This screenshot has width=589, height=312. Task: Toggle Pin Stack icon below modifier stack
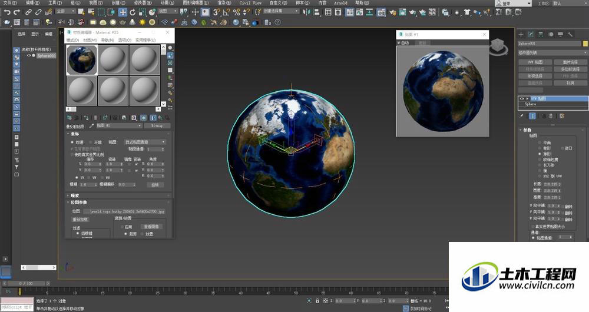click(x=522, y=116)
